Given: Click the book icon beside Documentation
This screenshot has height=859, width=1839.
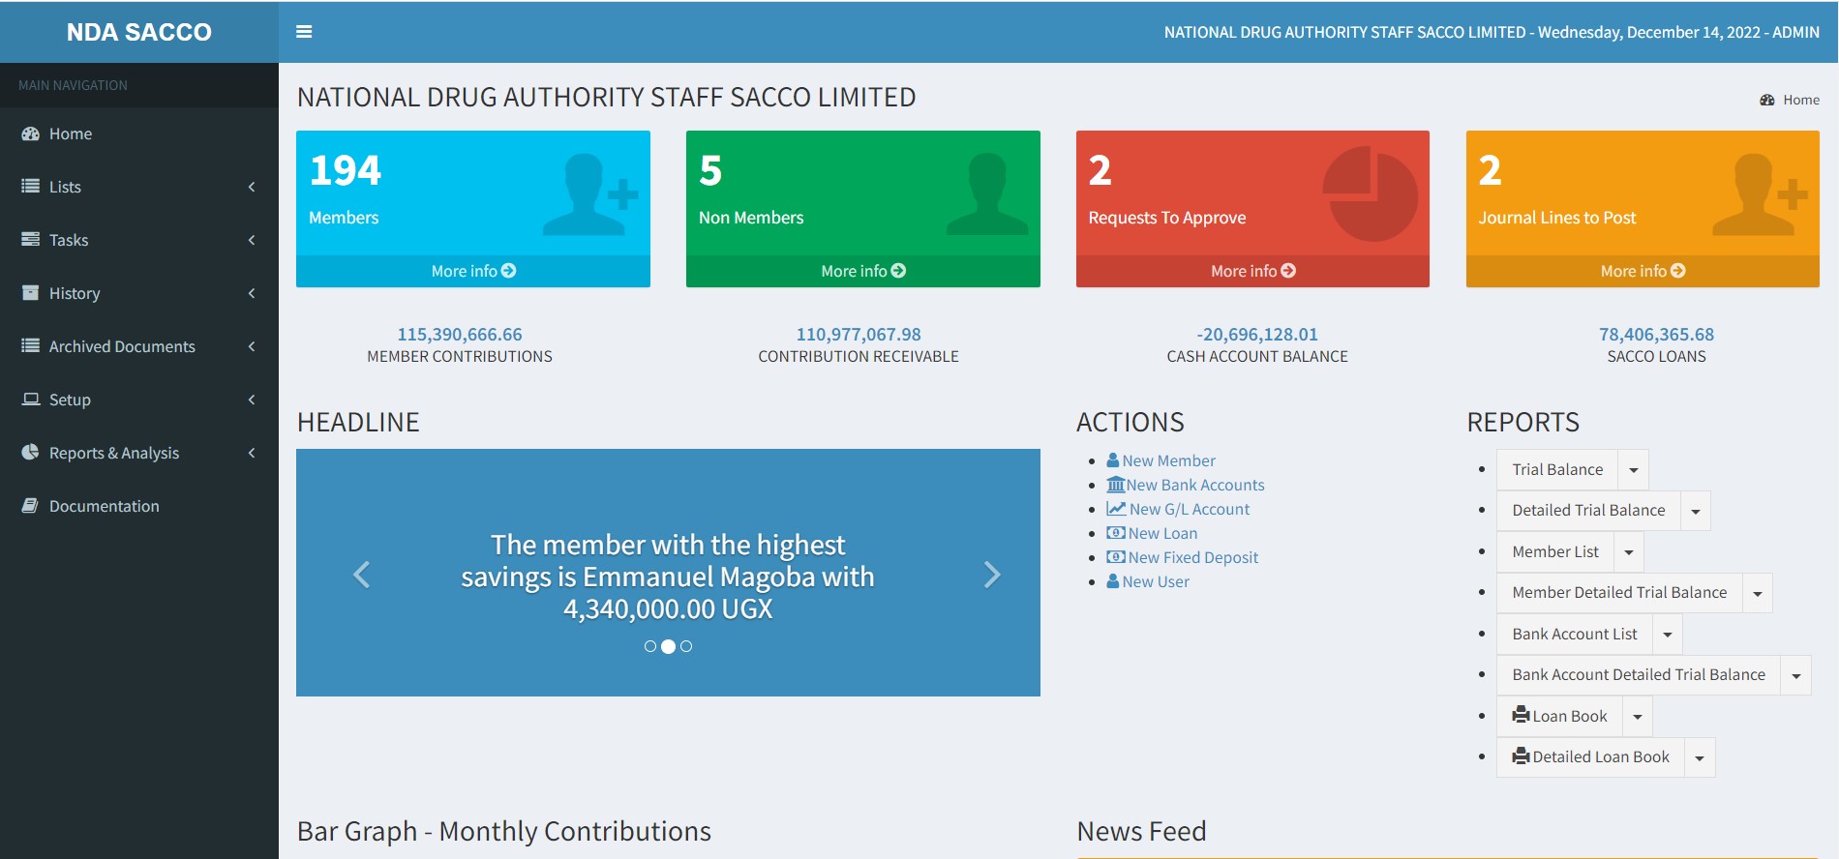Looking at the screenshot, I should pos(30,506).
